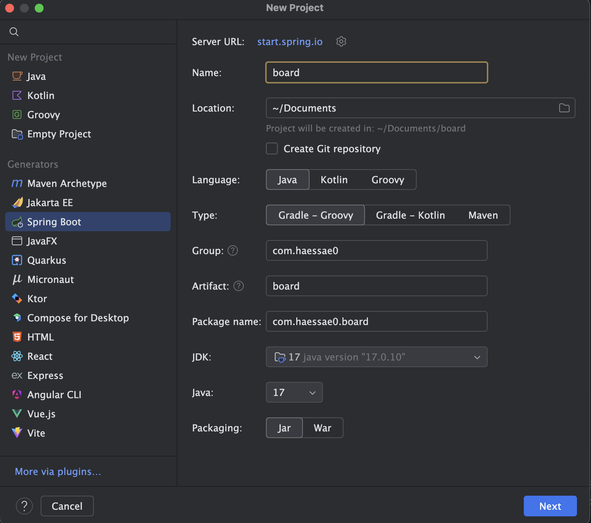Set language to Groovy
Image resolution: width=591 pixels, height=523 pixels.
[388, 180]
